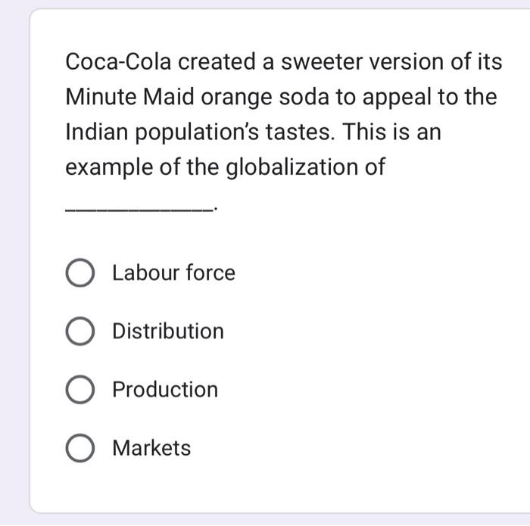Image resolution: width=530 pixels, height=526 pixels.
Task: Choose the Distribution radio circle
Action: click(79, 331)
